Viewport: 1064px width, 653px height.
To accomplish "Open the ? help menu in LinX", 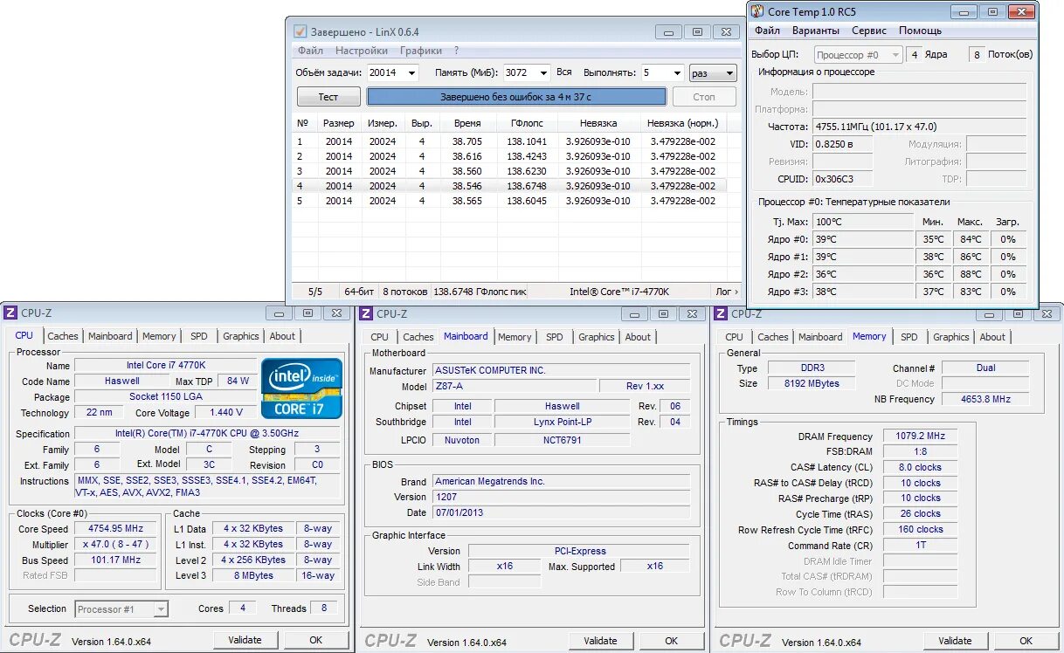I will 456,51.
